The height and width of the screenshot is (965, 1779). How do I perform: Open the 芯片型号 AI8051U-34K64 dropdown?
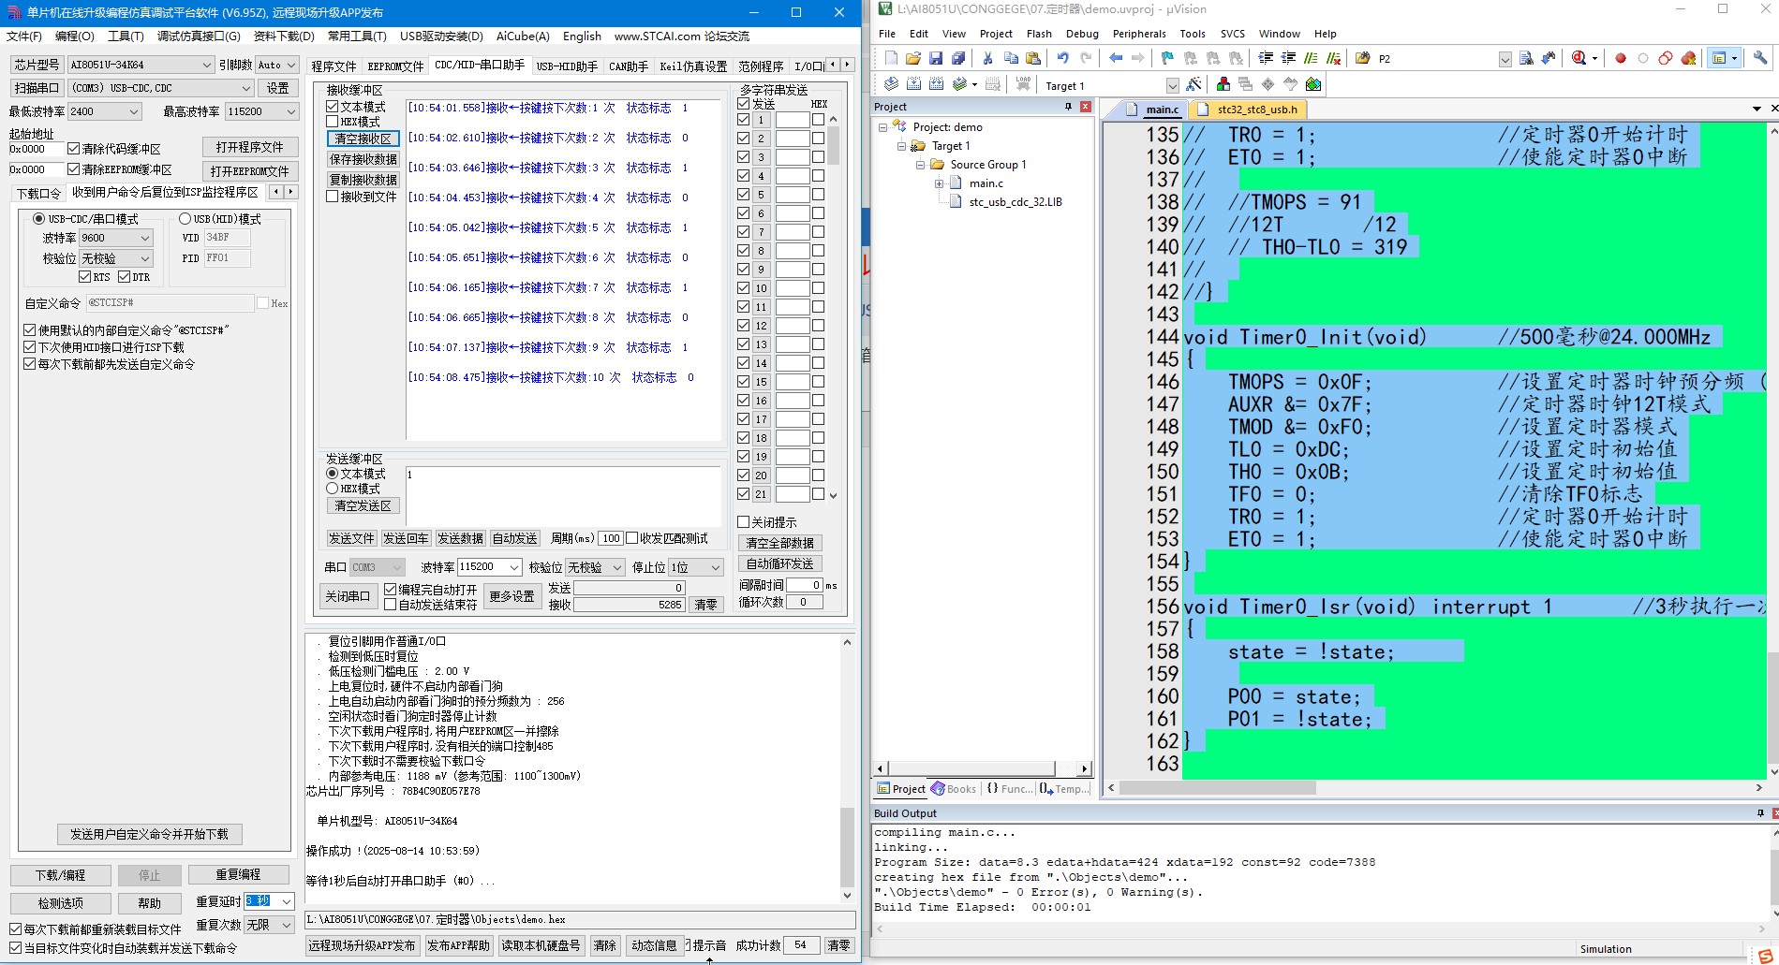tap(207, 65)
